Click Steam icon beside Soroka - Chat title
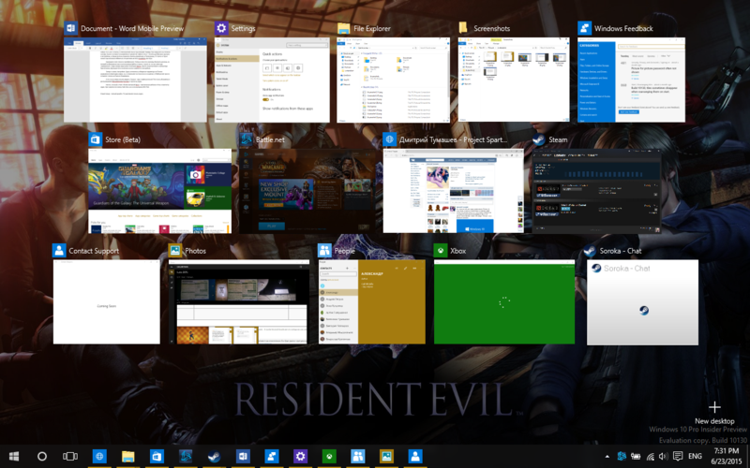This screenshot has height=468, width=750. pyautogui.click(x=590, y=250)
